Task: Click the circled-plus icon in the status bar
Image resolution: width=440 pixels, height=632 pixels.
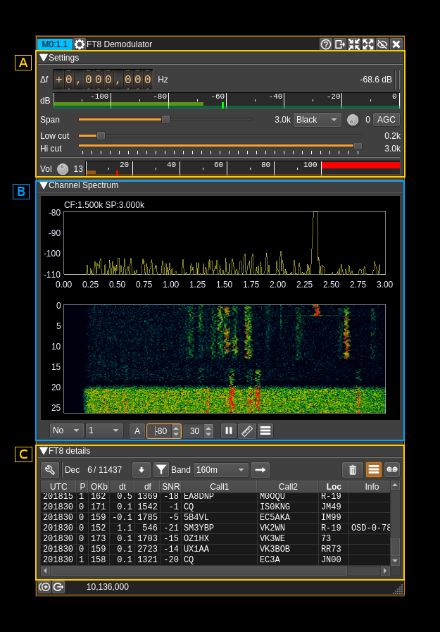Action: (x=44, y=587)
